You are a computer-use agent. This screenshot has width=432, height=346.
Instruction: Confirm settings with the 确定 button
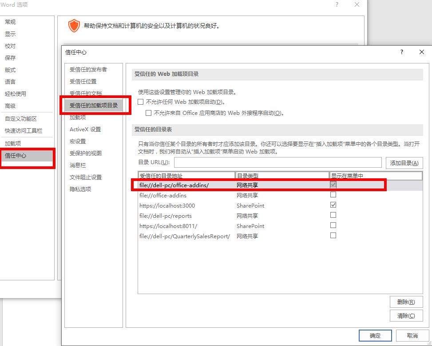click(374, 335)
